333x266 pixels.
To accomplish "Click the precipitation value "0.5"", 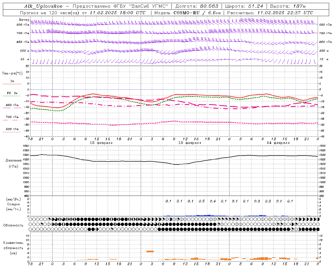I will [202, 201].
